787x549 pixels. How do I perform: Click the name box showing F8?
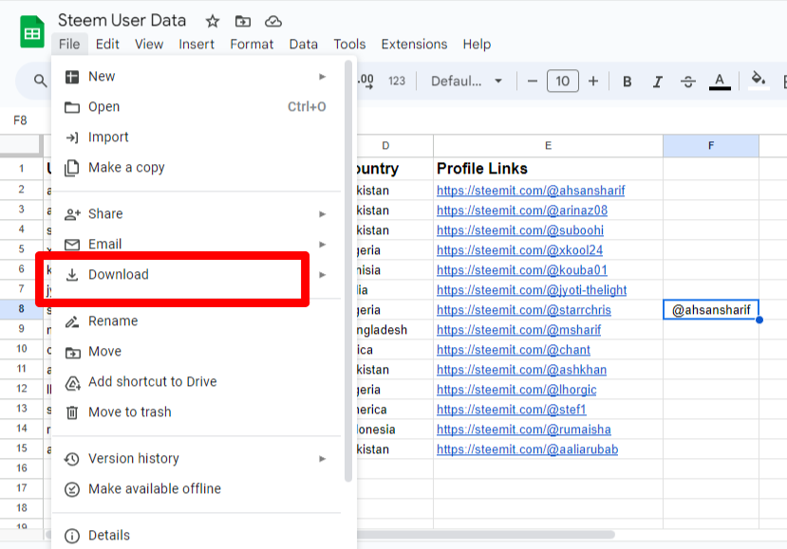pyautogui.click(x=20, y=120)
